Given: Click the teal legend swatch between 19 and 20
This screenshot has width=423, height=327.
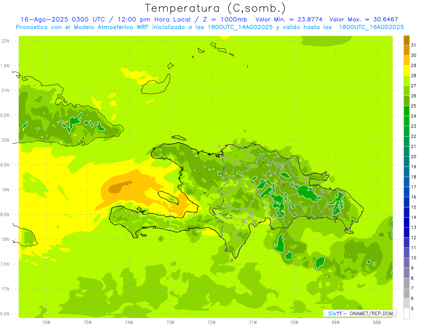Looking at the screenshot, I should coord(406,162).
